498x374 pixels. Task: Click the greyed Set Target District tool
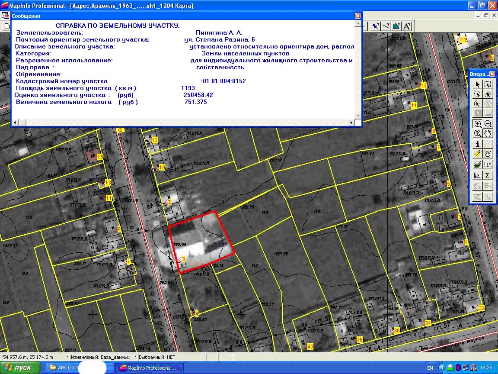pos(477,186)
